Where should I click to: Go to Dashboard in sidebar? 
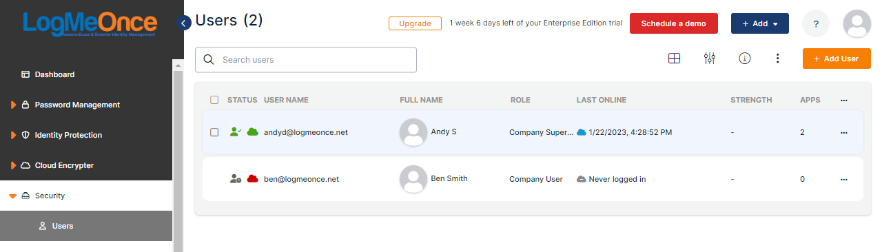[54, 74]
